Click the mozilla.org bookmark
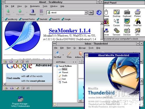The width and height of the screenshot is (145, 109). pos(11,19)
